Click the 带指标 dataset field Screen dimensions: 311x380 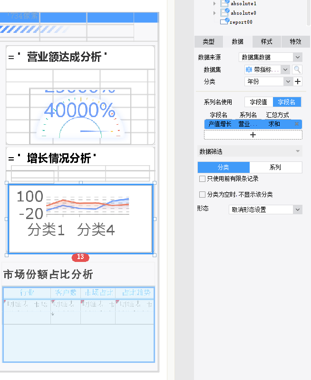[263, 70]
